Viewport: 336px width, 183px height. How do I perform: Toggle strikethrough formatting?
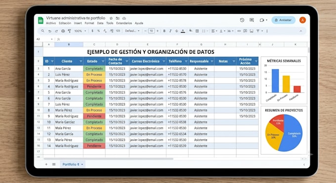[176, 31]
